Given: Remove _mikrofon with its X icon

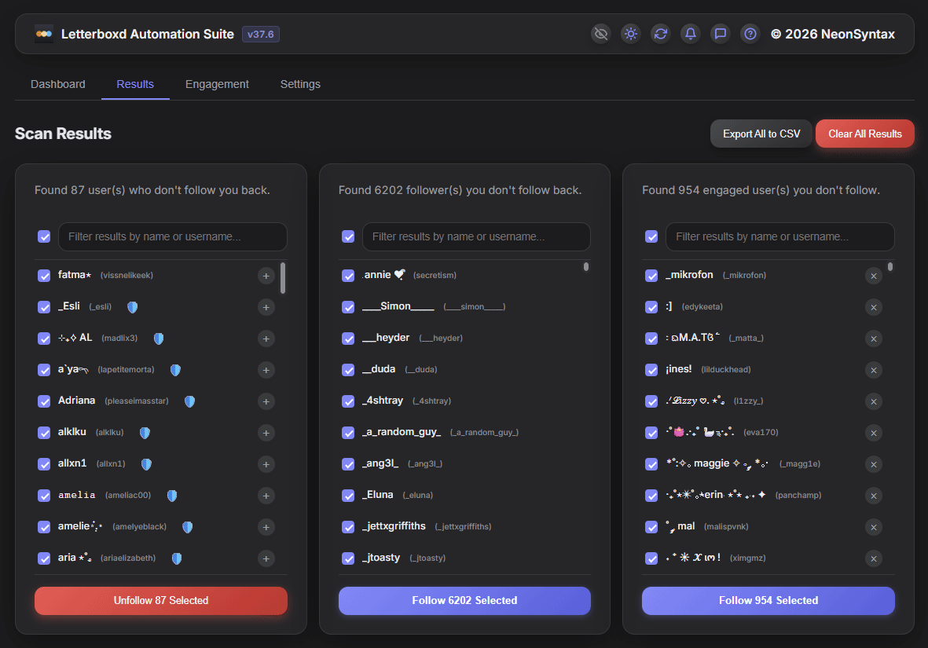Looking at the screenshot, I should pos(874,276).
